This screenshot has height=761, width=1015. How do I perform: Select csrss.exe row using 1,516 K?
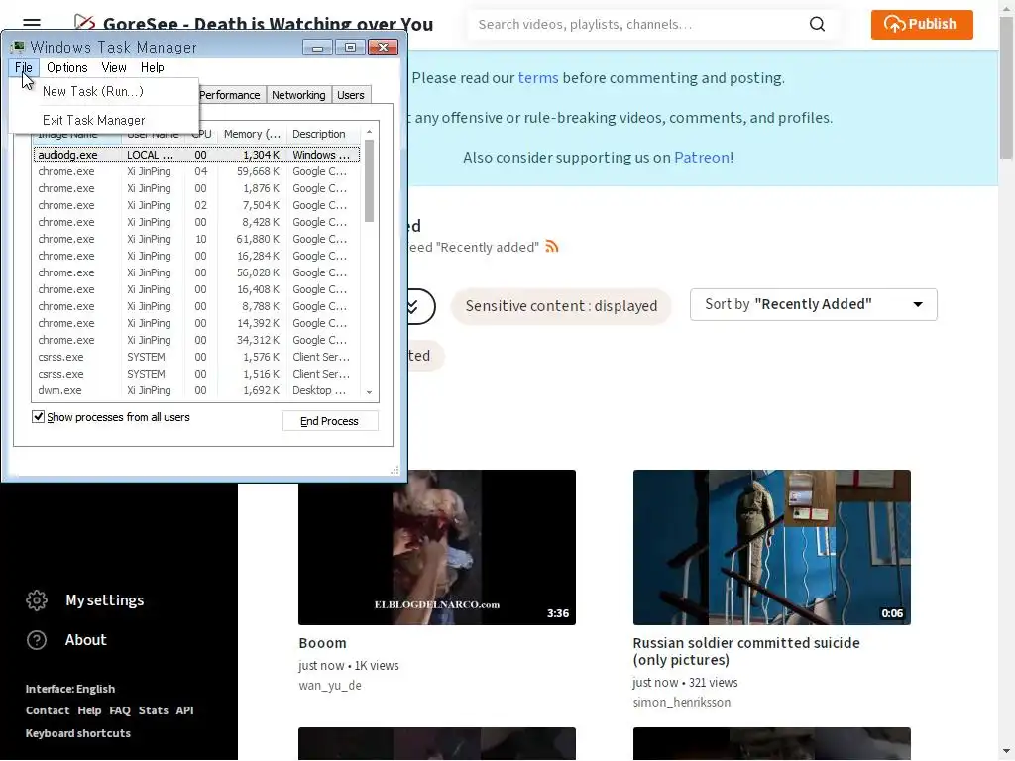196,374
